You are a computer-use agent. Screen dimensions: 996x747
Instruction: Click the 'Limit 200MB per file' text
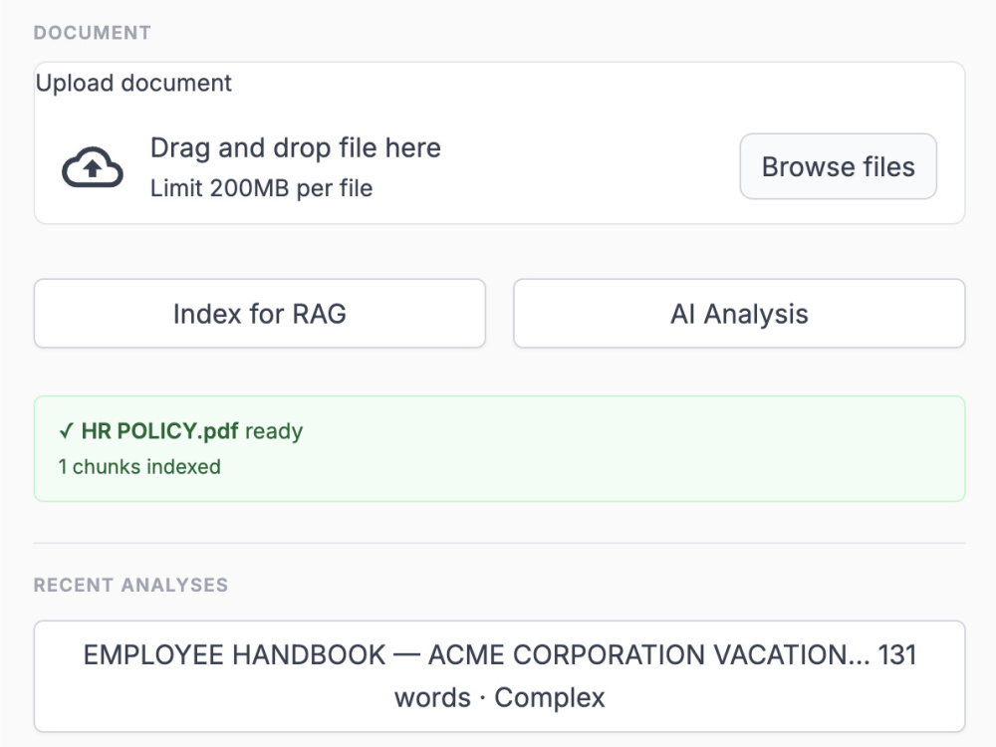[261, 188]
